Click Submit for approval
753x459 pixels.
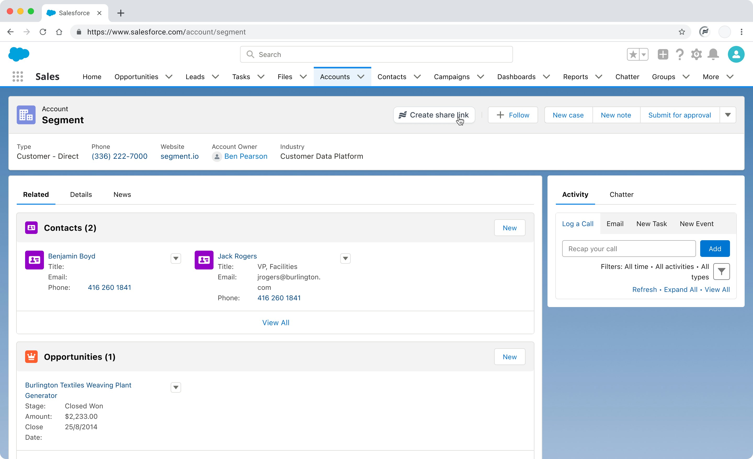tap(680, 115)
